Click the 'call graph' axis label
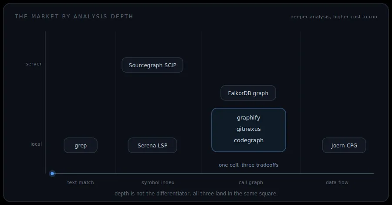 point(251,182)
